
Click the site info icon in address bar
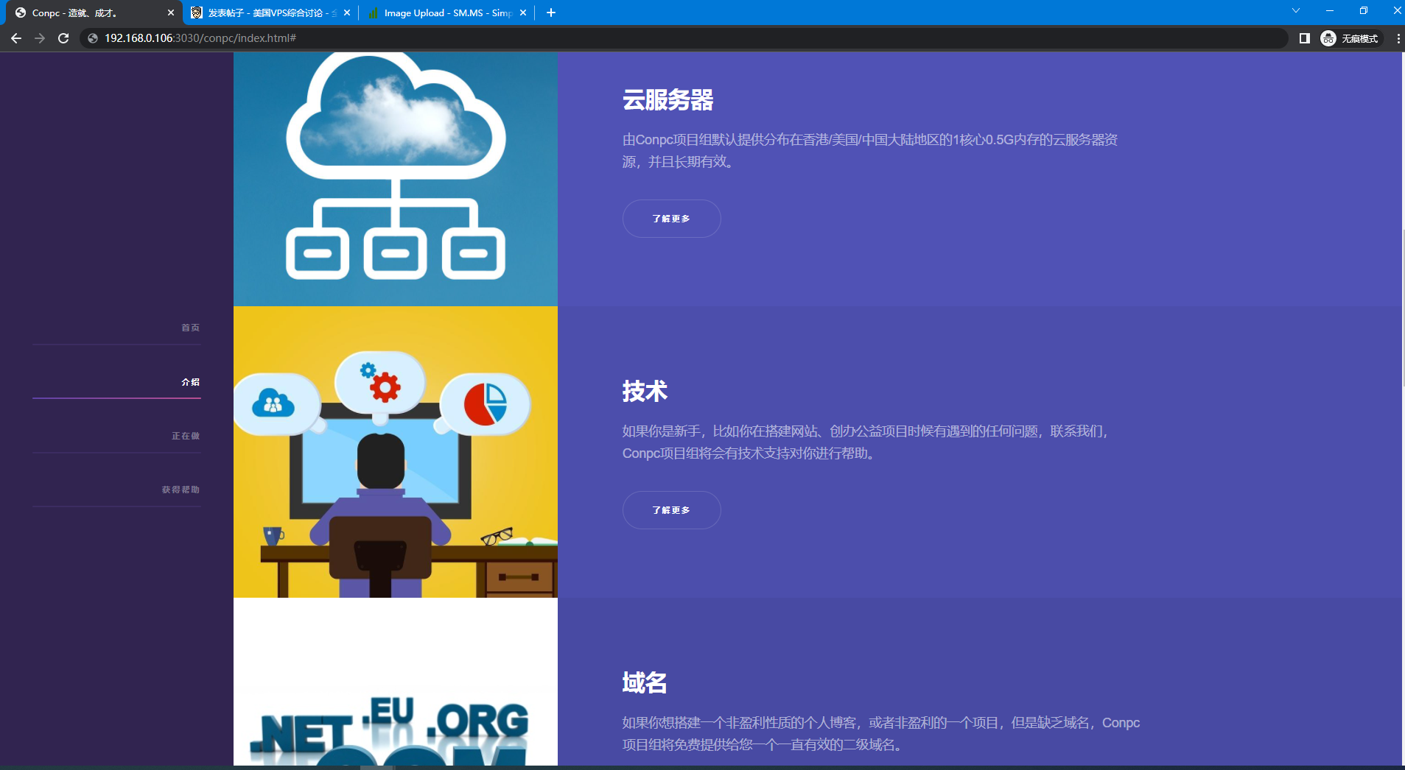pos(93,38)
